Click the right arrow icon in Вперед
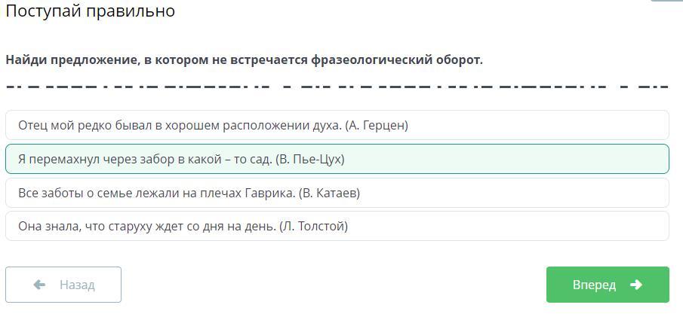Screen dimensions: 683x317 coord(635,285)
